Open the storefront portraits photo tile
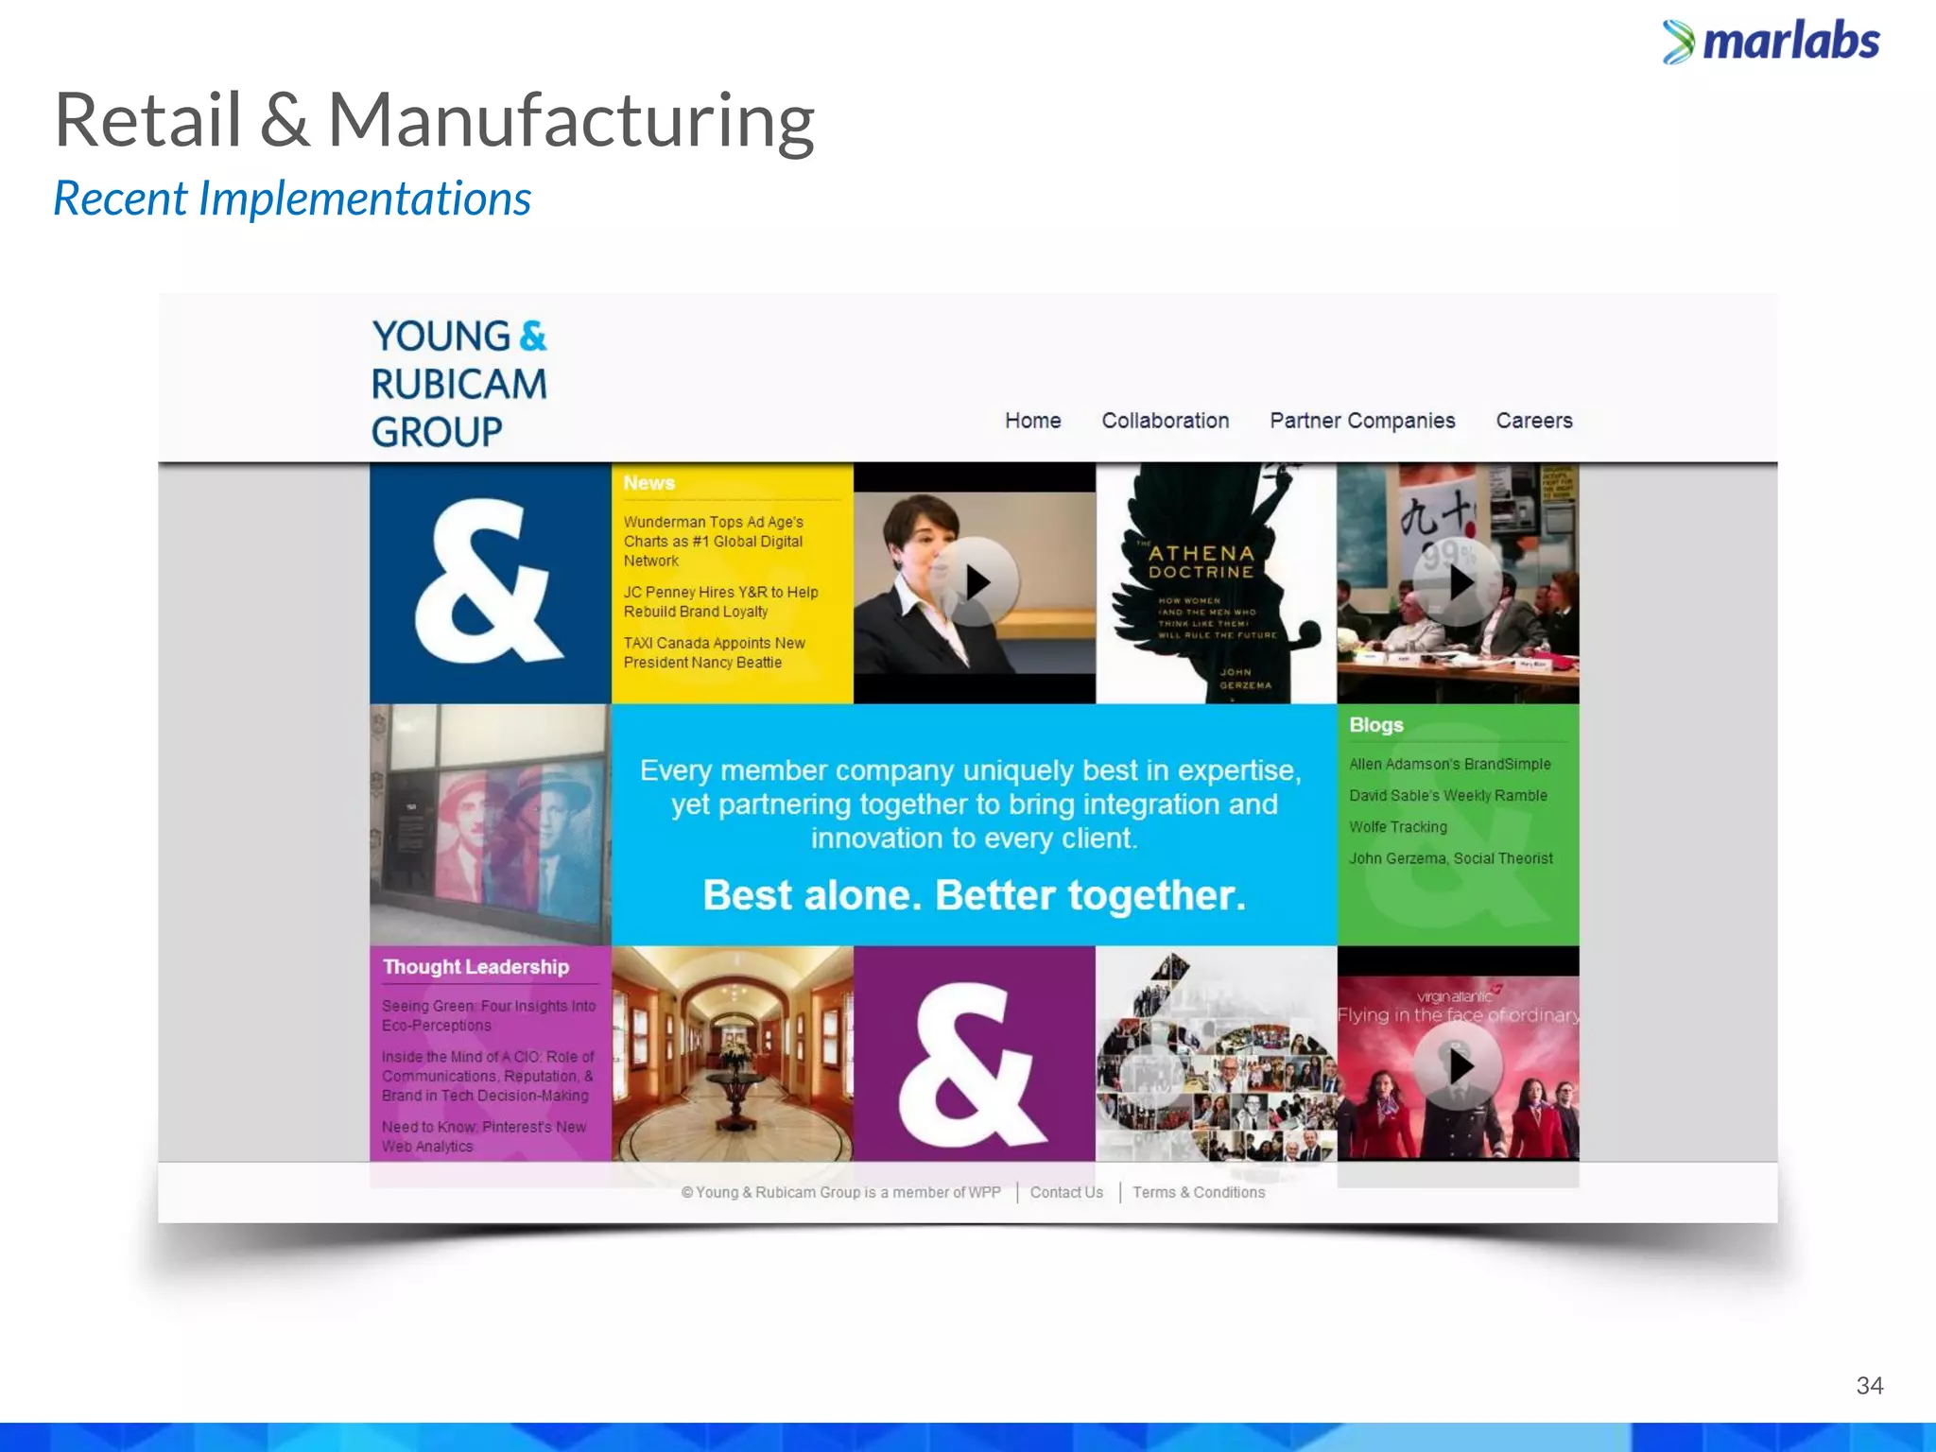This screenshot has width=1936, height=1452. 490,824
